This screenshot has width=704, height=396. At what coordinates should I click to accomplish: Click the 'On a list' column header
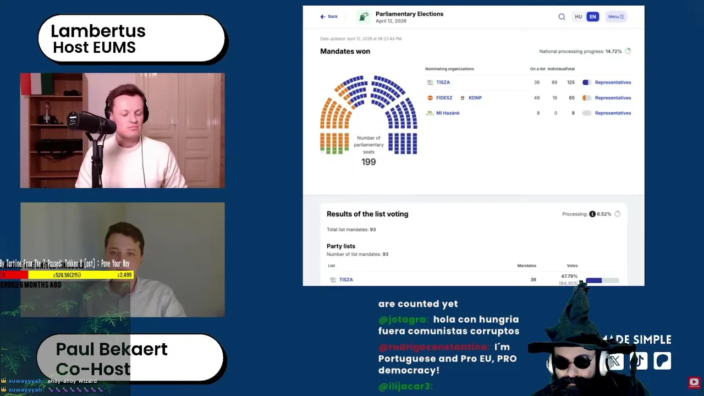537,69
